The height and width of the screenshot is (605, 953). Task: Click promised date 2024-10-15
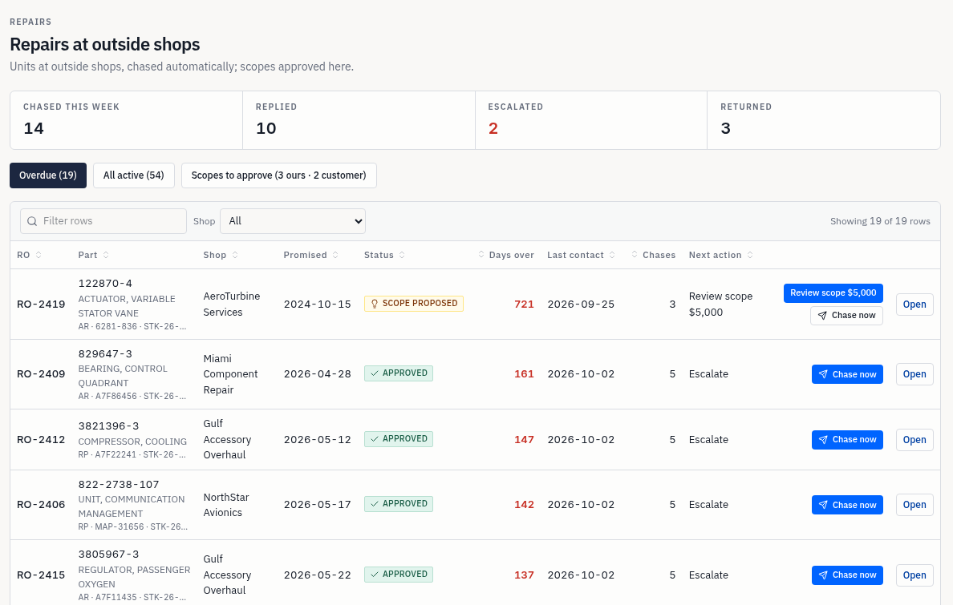[317, 305]
